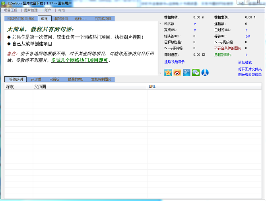The width and height of the screenshot is (266, 201).
Task: Switch to the 我的项目 tab
Action: (x=61, y=19)
